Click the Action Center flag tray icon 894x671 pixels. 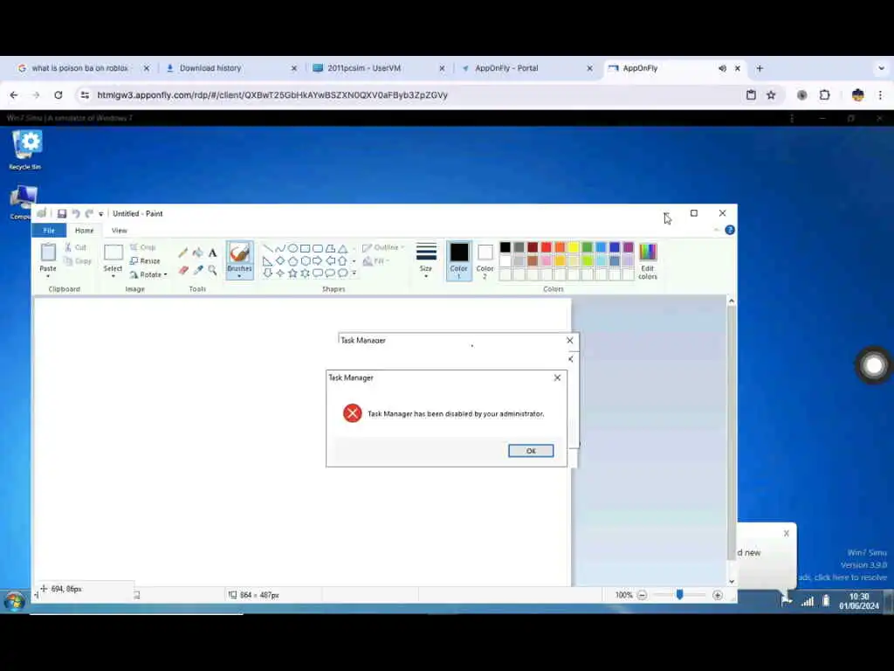tap(787, 599)
